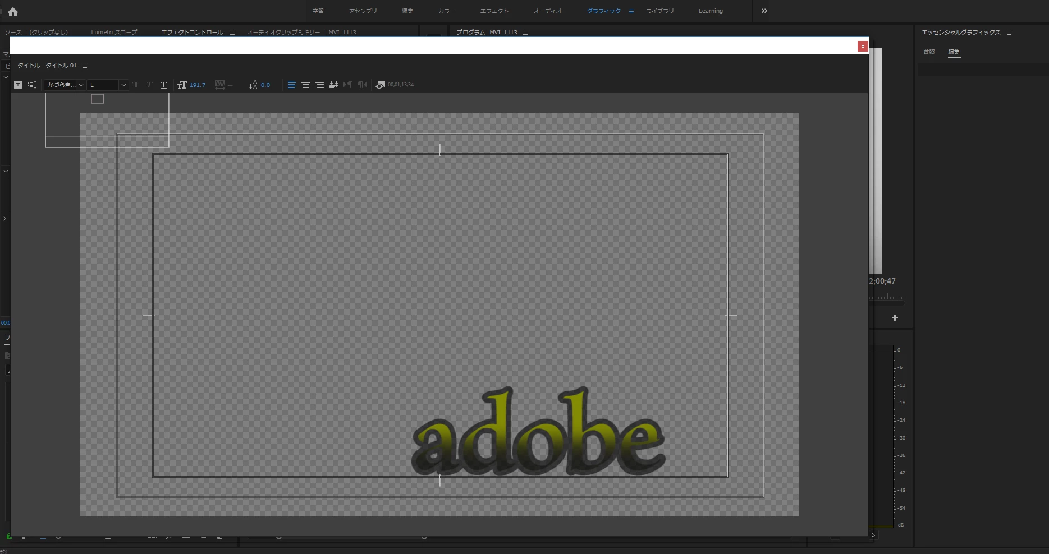The height and width of the screenshot is (554, 1049).
Task: Open the Lumetri スコープ panel tab
Action: tap(114, 32)
